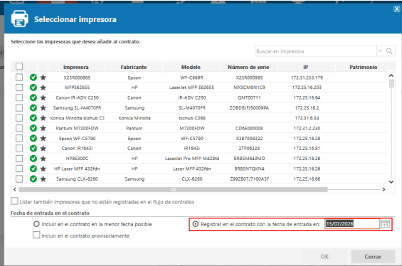Click the green status icon for Samsung SL-M4070FR
The width and height of the screenshot is (402, 266).
tap(33, 107)
